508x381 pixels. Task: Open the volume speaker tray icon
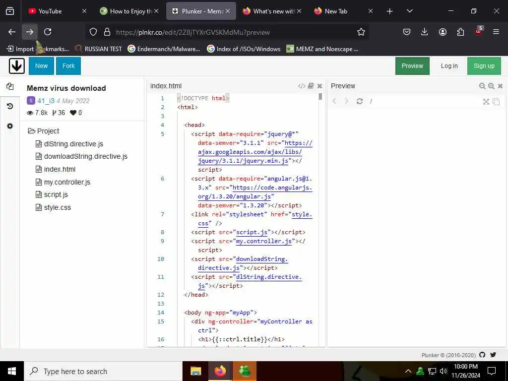tap(444, 371)
